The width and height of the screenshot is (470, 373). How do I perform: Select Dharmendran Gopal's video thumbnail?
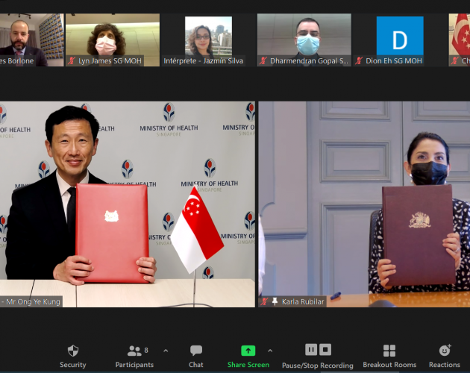click(x=304, y=36)
